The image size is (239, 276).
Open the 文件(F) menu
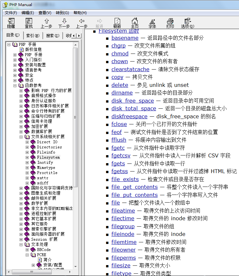tap(11, 13)
